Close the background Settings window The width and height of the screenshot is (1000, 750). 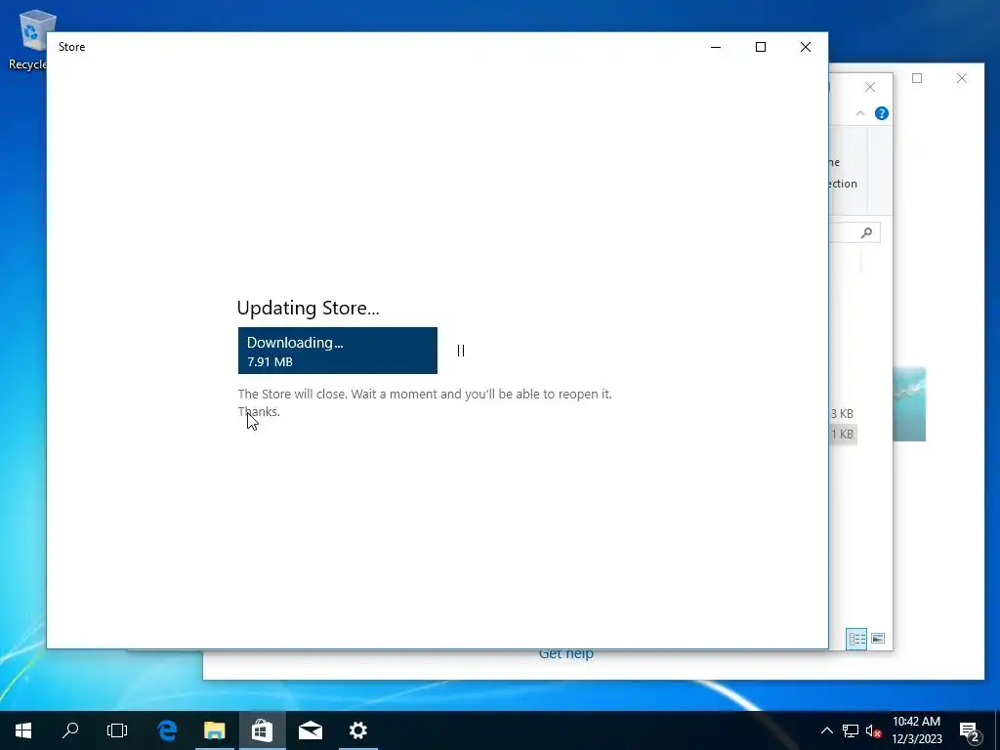(962, 78)
